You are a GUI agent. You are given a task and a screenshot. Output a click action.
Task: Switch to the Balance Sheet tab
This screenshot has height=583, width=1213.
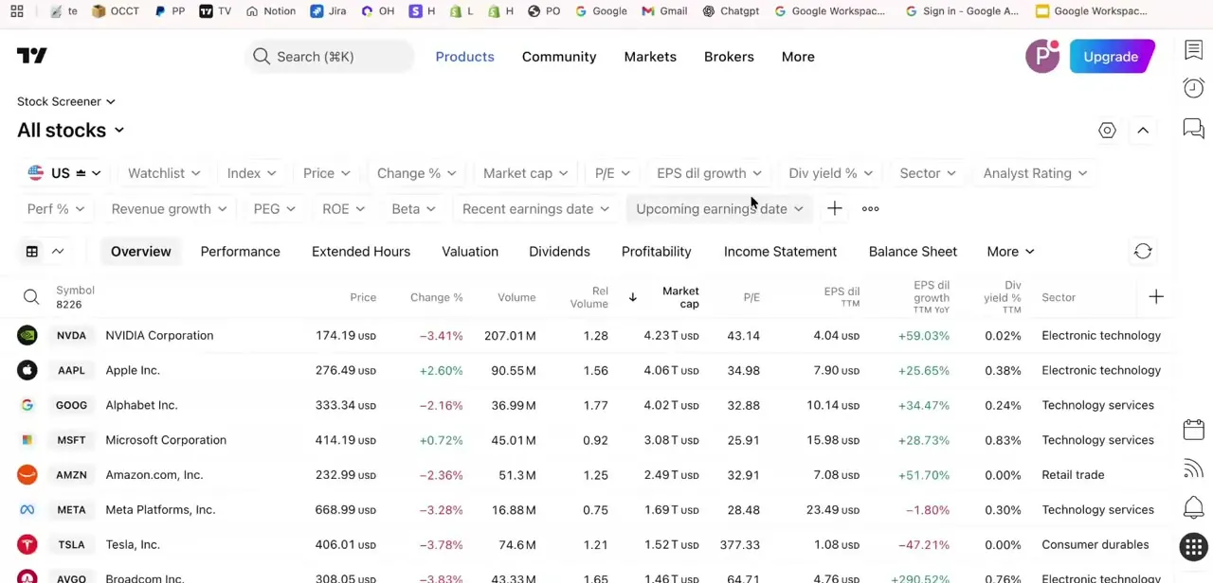point(913,252)
